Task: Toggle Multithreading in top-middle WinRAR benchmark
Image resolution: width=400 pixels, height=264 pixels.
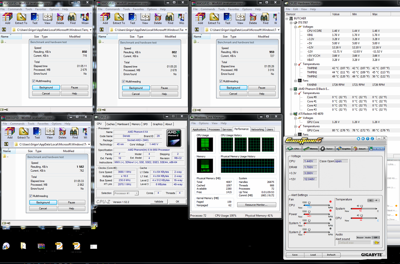Action: coord(124,82)
